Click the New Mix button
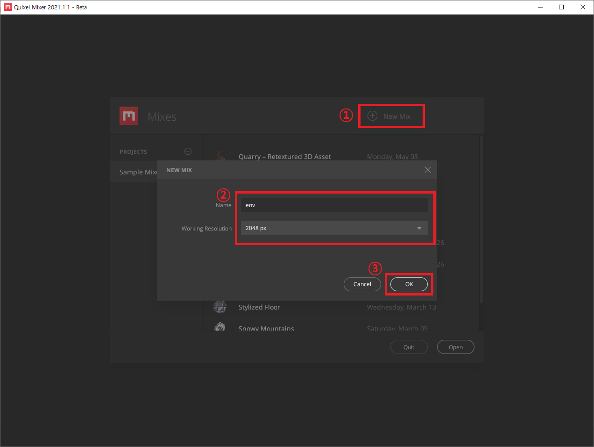The width and height of the screenshot is (594, 447). pos(389,116)
